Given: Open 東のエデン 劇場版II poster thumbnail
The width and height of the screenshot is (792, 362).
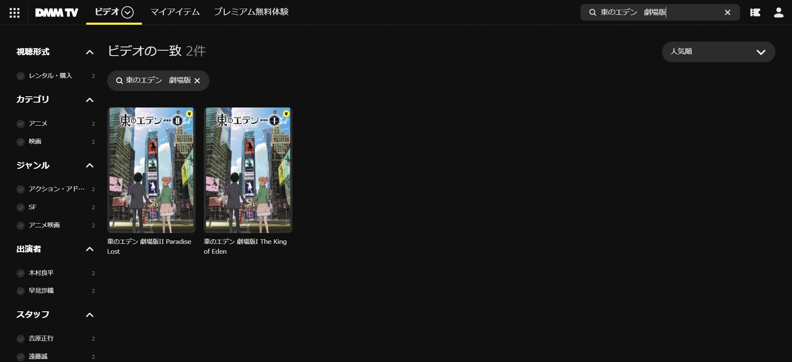Looking at the screenshot, I should (151, 170).
